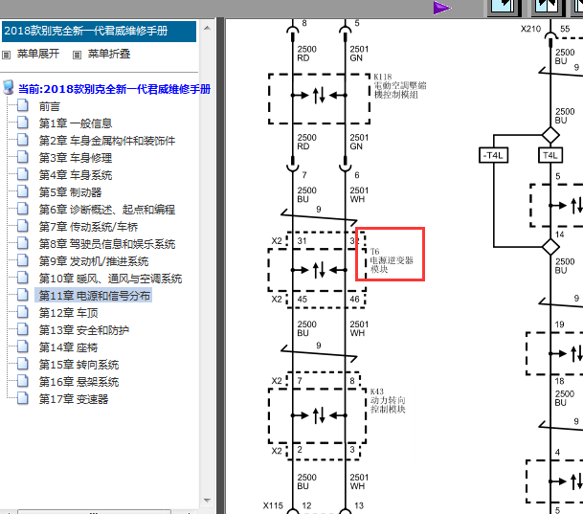
Task: Click the page icon next to 第4章
Action: click(23, 174)
